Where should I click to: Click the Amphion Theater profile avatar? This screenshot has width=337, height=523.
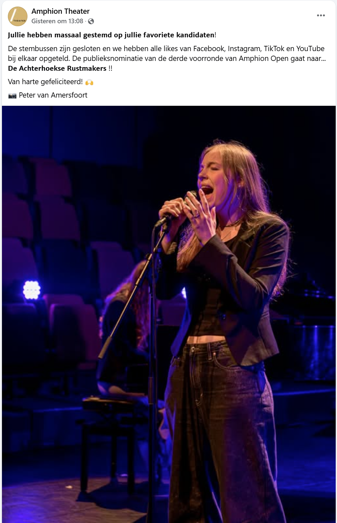(x=18, y=16)
